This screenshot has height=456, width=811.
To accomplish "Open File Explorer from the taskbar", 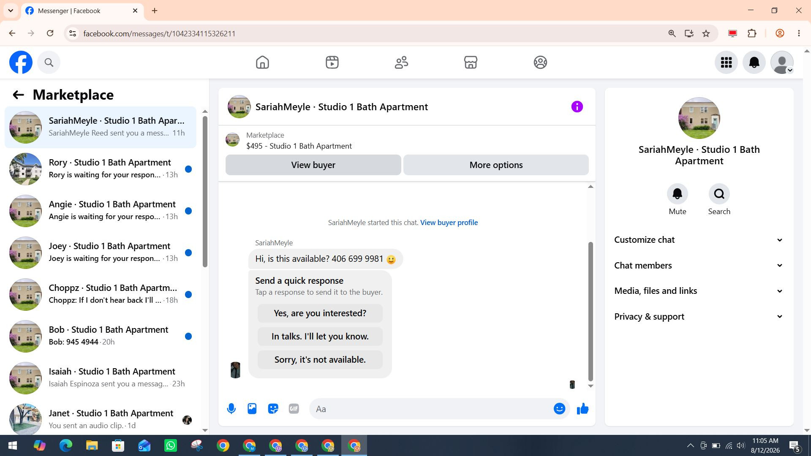I will [x=92, y=445].
